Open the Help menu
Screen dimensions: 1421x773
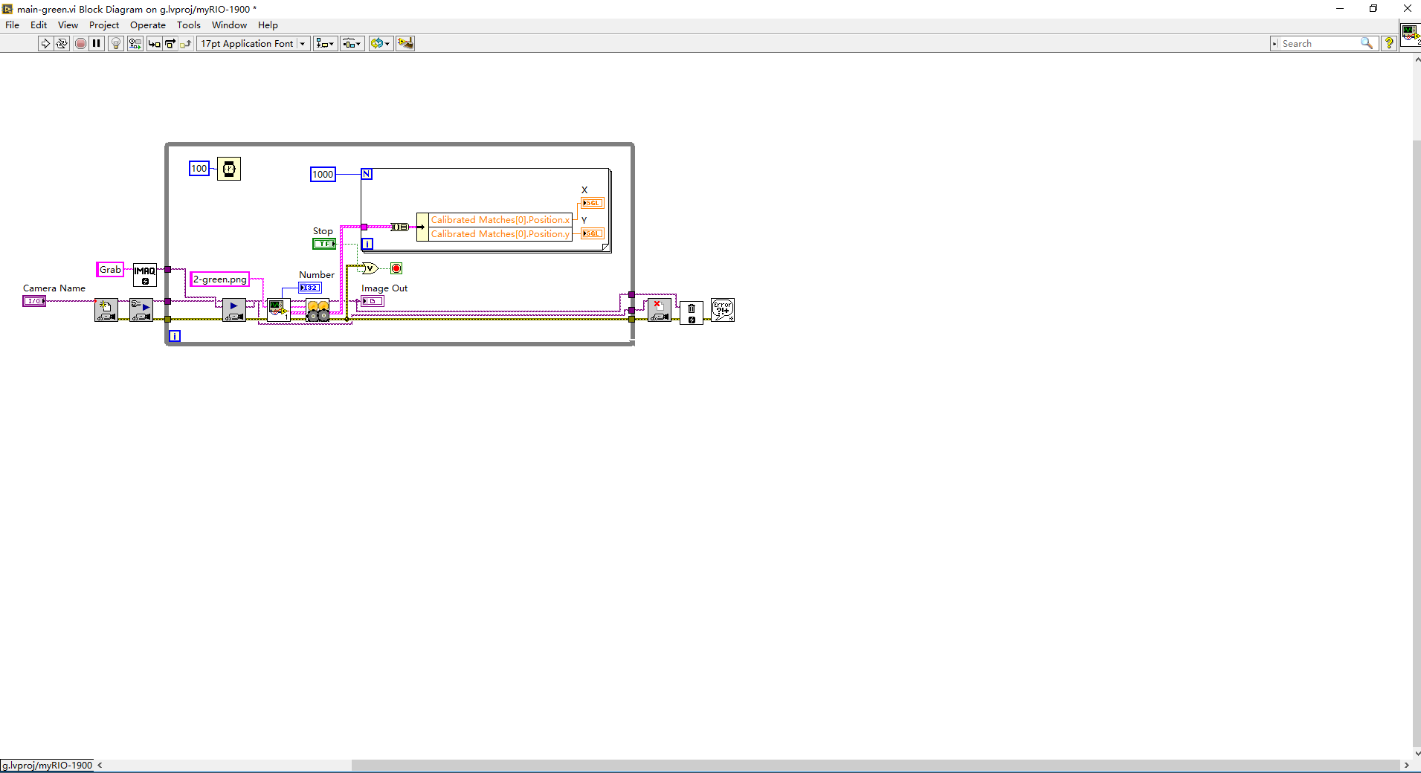point(268,25)
